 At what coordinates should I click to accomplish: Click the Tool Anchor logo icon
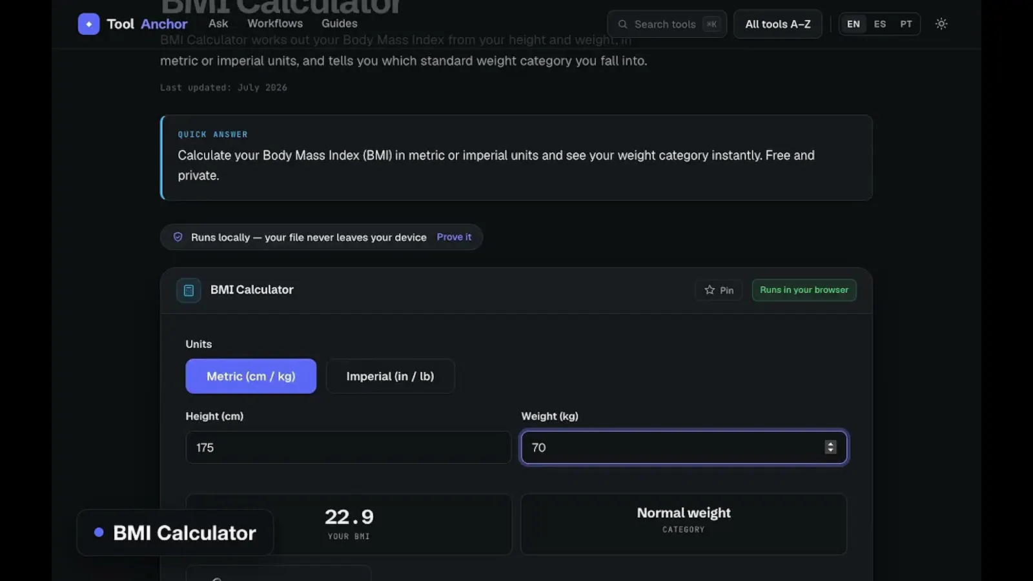coord(88,24)
